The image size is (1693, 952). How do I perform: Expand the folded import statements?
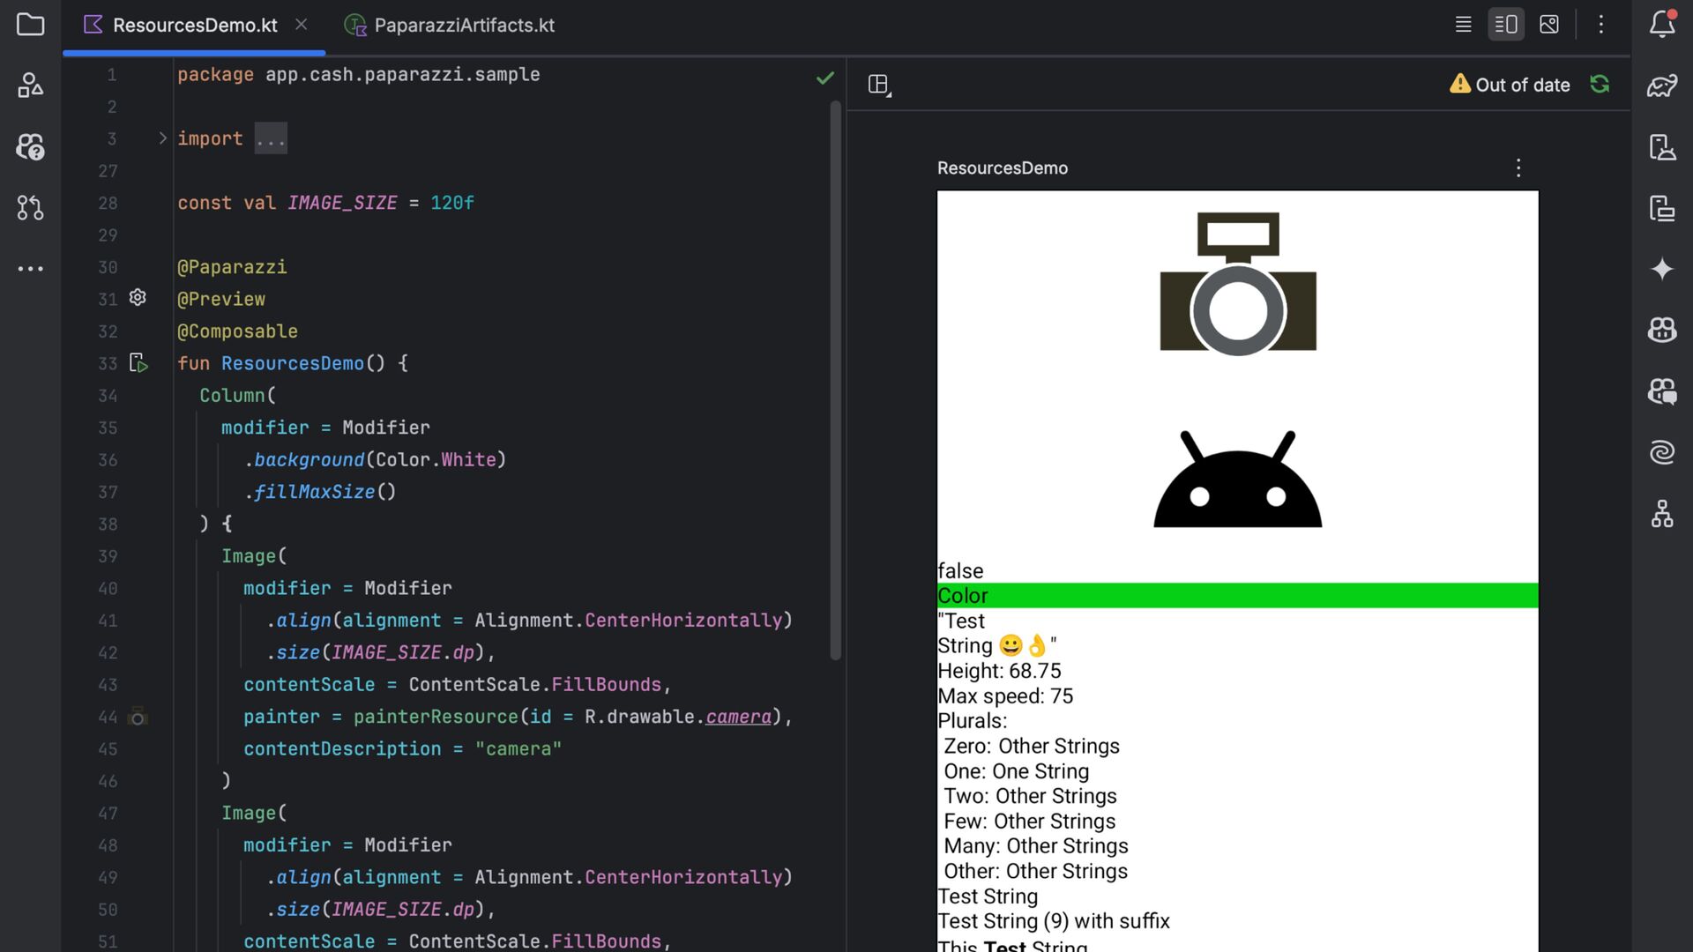click(162, 138)
